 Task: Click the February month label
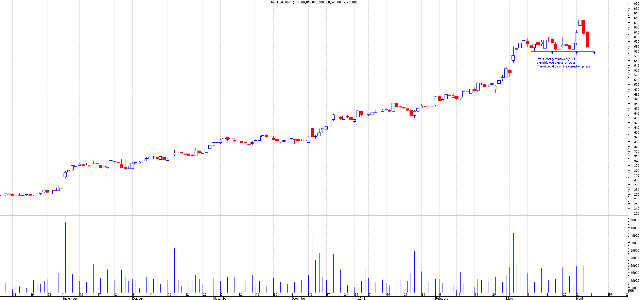point(442,298)
